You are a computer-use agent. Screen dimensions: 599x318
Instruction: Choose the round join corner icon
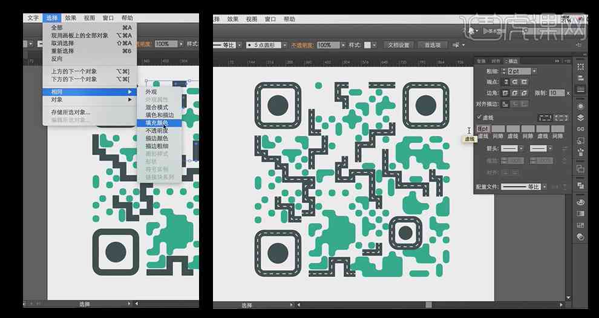[514, 93]
